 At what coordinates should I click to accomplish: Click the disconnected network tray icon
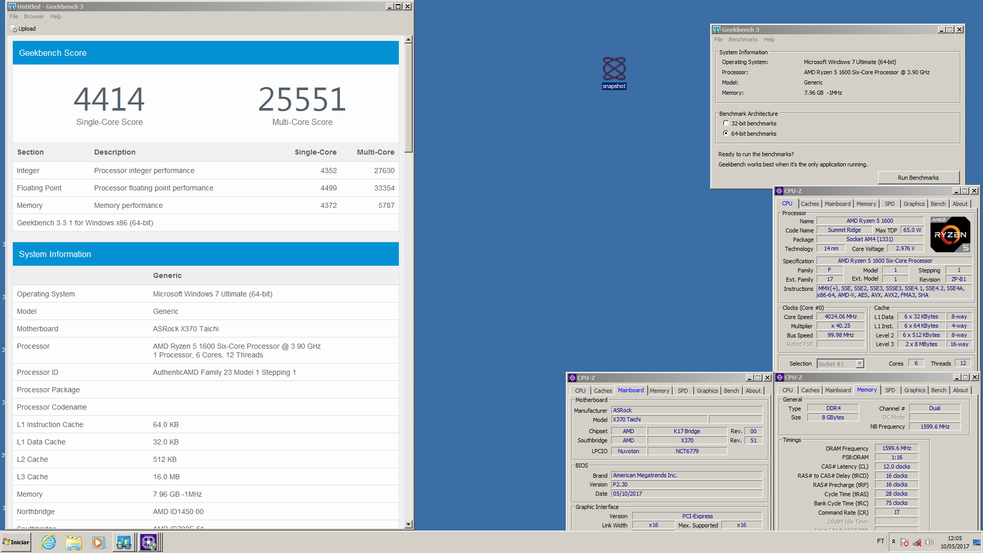917,542
